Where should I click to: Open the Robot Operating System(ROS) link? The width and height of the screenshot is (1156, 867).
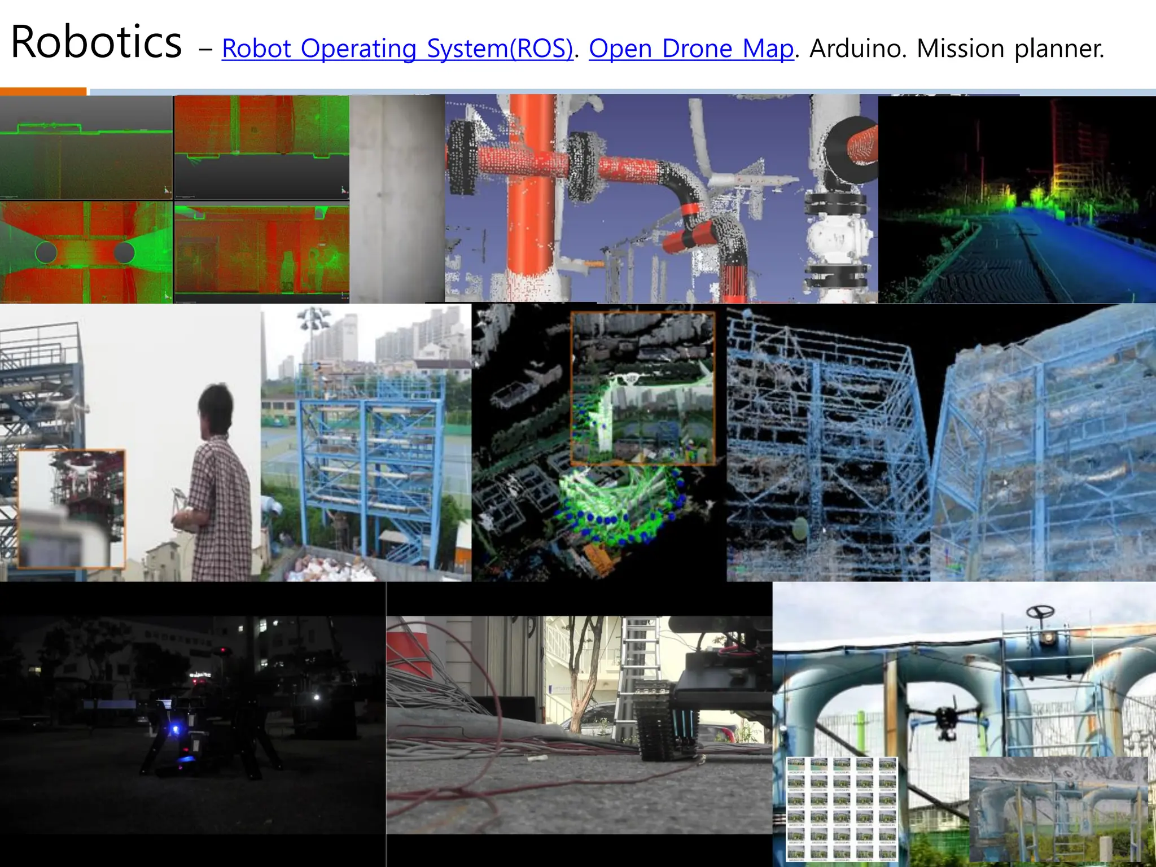coord(397,49)
